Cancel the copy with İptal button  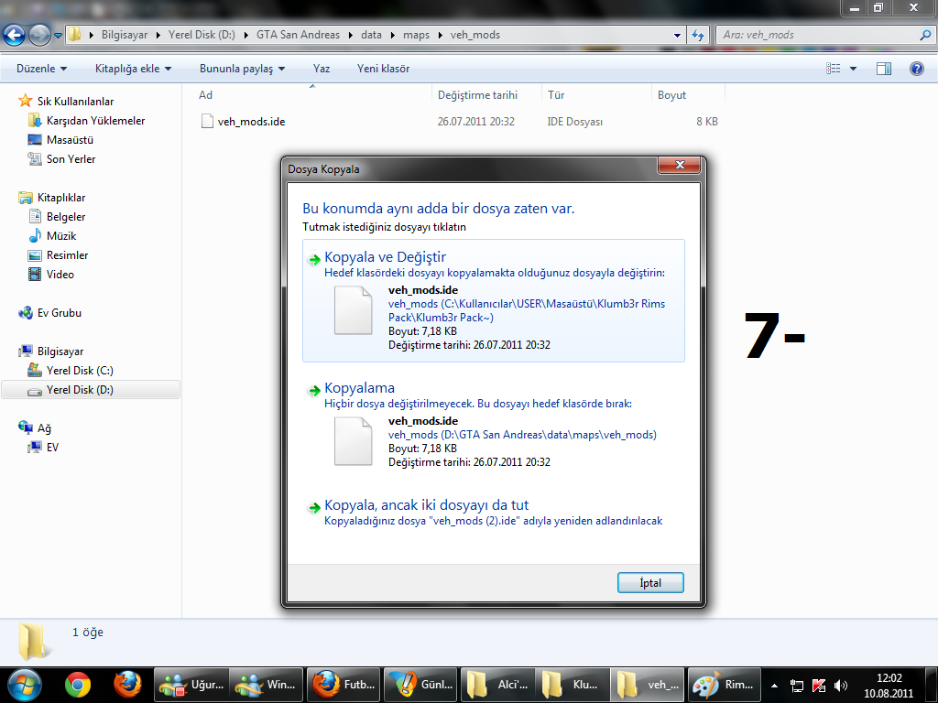click(x=650, y=583)
